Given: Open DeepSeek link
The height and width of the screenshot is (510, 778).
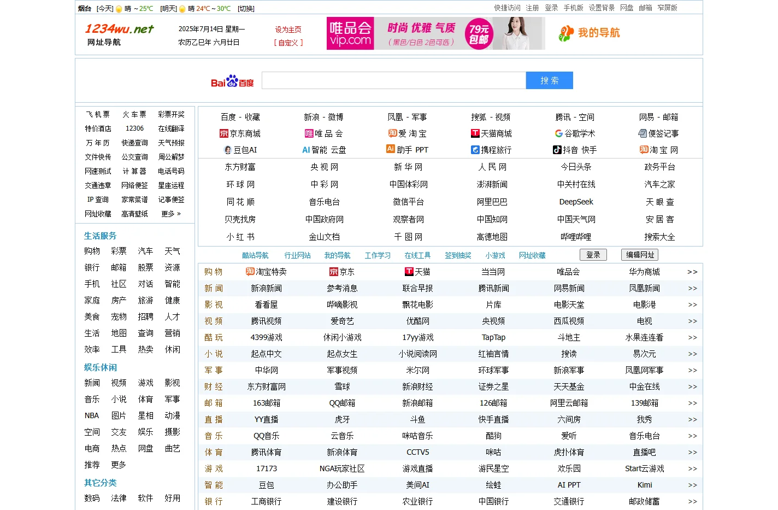Looking at the screenshot, I should coord(576,202).
